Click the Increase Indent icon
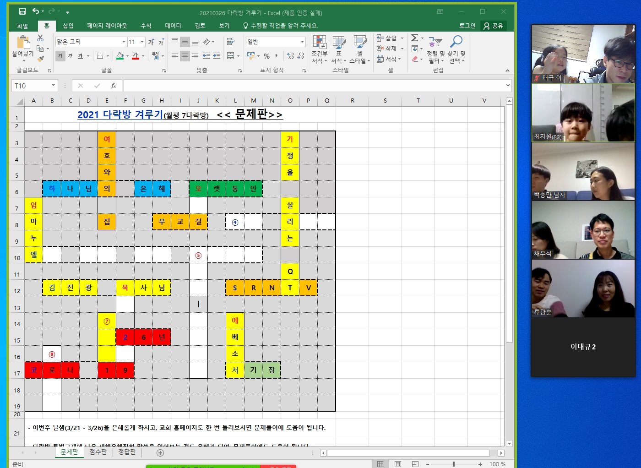641x468 pixels. [217, 56]
